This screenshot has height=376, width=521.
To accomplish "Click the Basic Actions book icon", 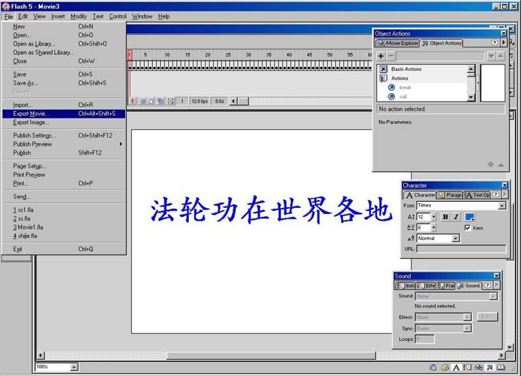I will point(383,69).
